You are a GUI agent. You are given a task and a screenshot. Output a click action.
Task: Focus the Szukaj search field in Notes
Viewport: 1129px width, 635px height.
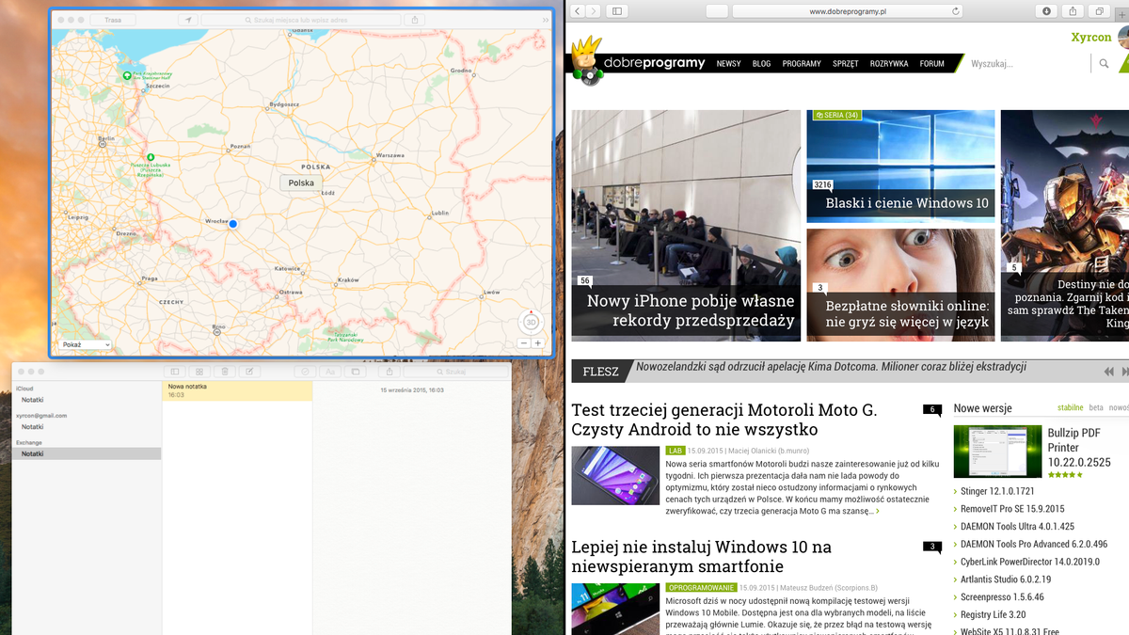(454, 372)
